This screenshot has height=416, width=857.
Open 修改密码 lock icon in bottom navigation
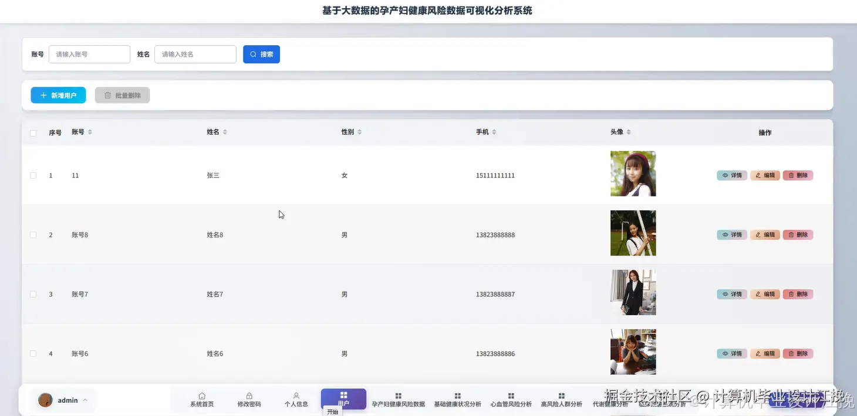[249, 396]
